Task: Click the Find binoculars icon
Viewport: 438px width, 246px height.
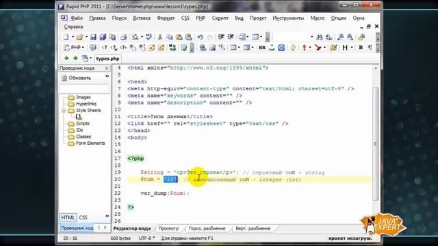Action: pyautogui.click(x=320, y=37)
